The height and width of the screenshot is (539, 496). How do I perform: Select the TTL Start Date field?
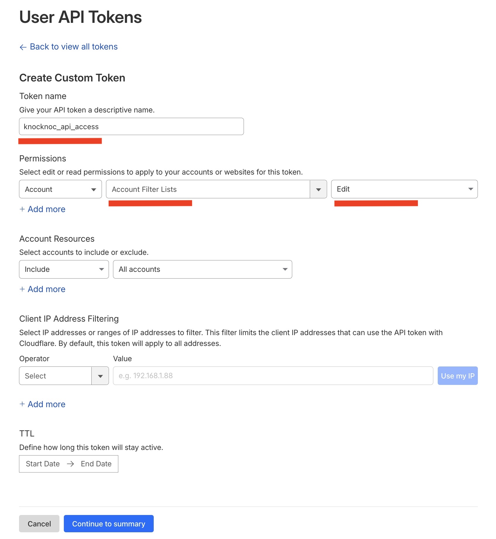(43, 464)
